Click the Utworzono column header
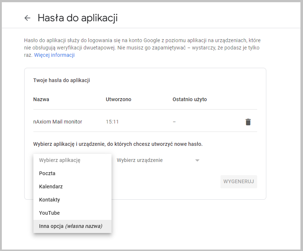This screenshot has height=251, width=303. (x=117, y=99)
